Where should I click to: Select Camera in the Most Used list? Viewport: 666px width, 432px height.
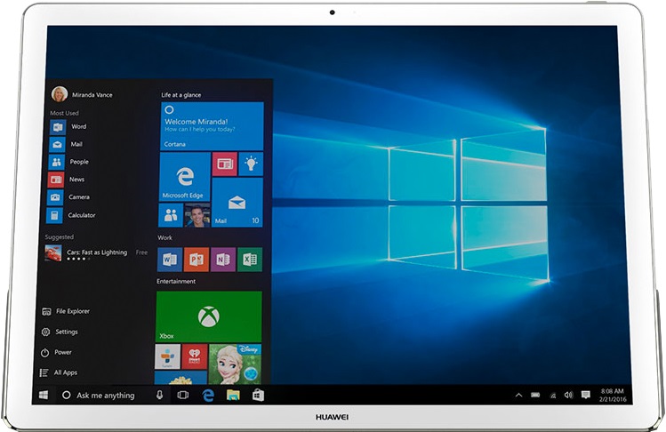78,197
